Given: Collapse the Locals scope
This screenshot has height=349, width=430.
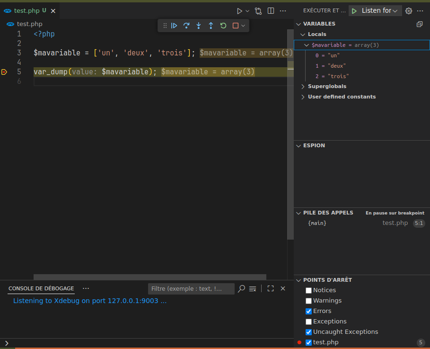Looking at the screenshot, I should (303, 35).
